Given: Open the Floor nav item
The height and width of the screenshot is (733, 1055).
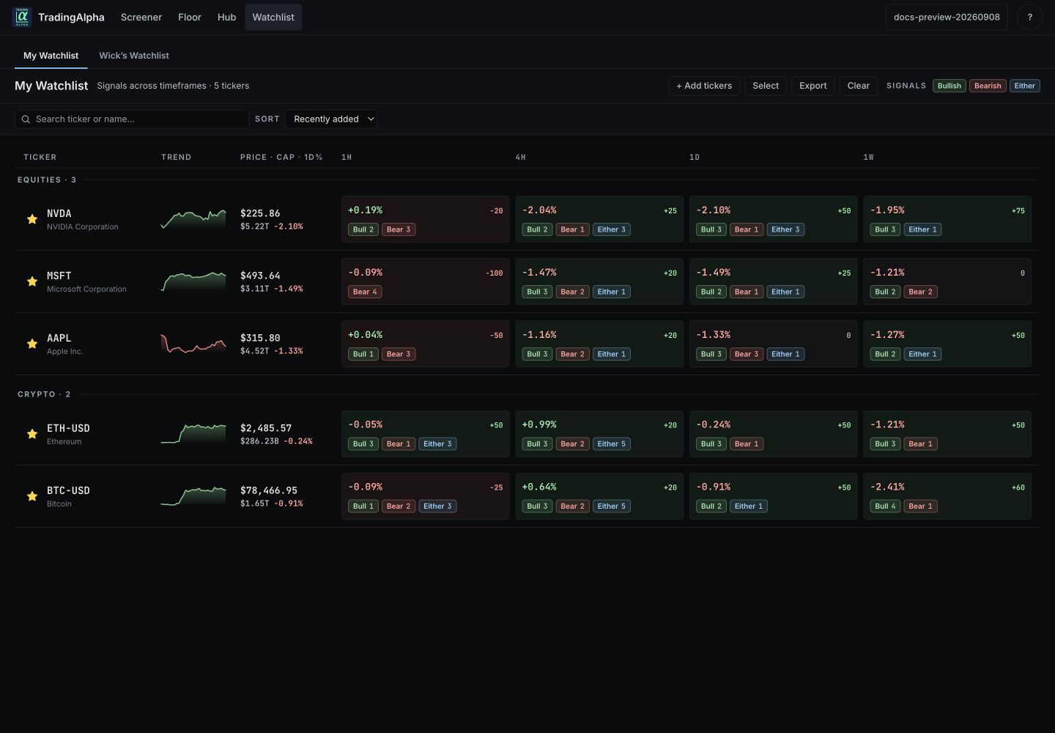Looking at the screenshot, I should pyautogui.click(x=190, y=17).
